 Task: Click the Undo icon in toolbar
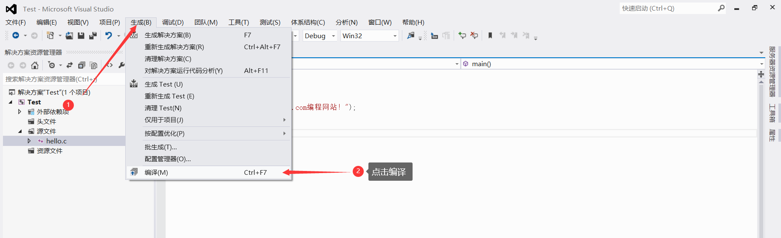coord(109,36)
